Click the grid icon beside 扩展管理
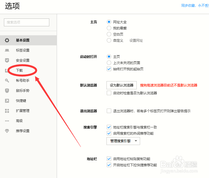This screenshot has width=209, height=178. [7, 111]
